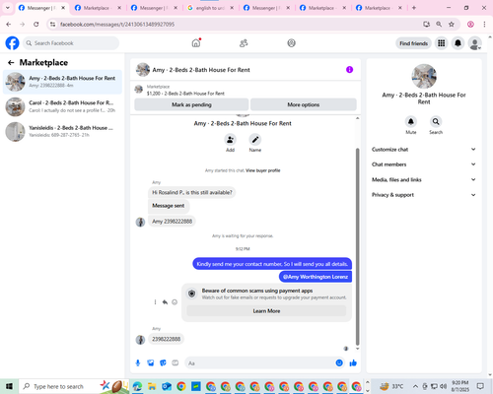Click the Search Facebook field
This screenshot has width=493, height=394.
coord(71,43)
